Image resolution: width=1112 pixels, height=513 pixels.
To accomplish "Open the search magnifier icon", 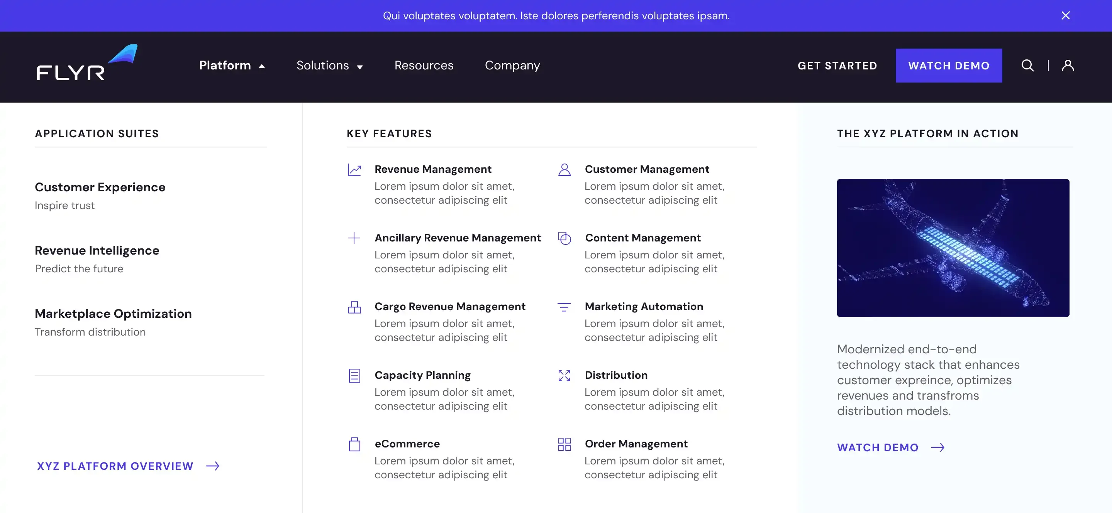I will click(x=1027, y=66).
